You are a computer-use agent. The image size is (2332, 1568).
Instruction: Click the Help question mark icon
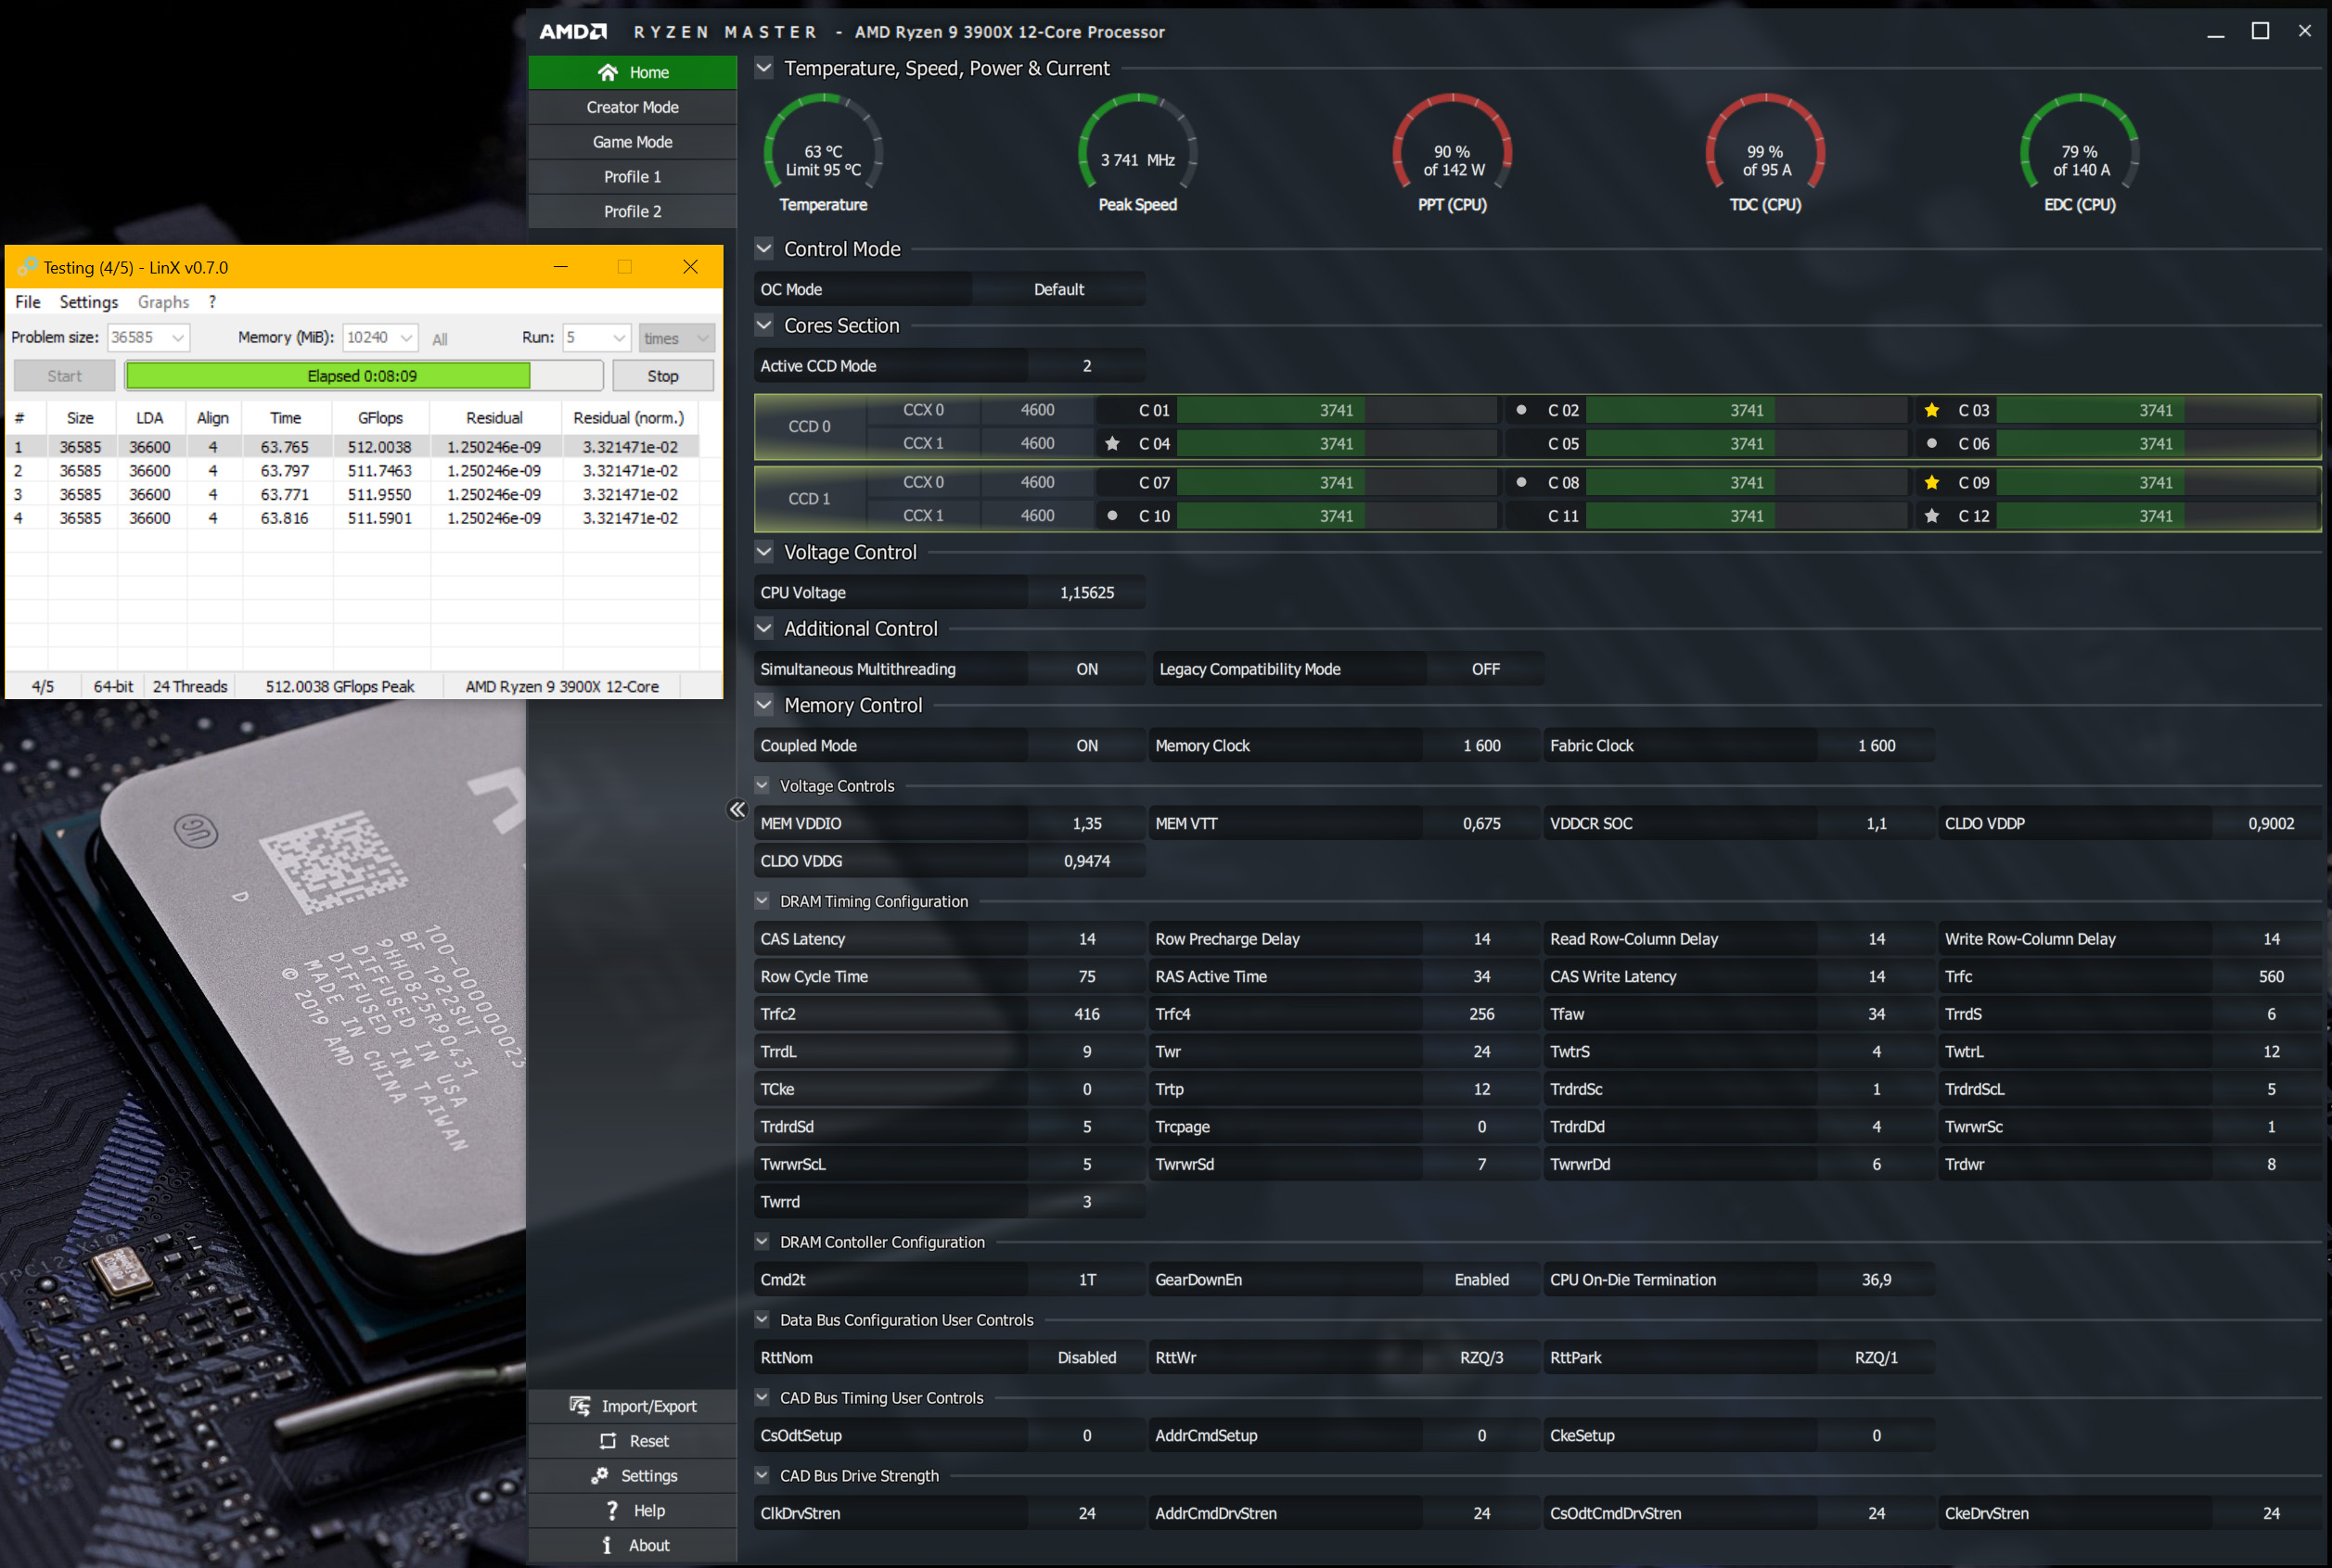pyautogui.click(x=611, y=1510)
